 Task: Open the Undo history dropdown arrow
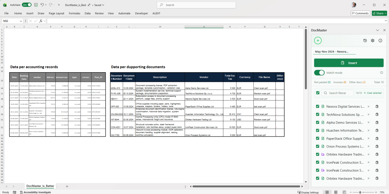point(46,5)
